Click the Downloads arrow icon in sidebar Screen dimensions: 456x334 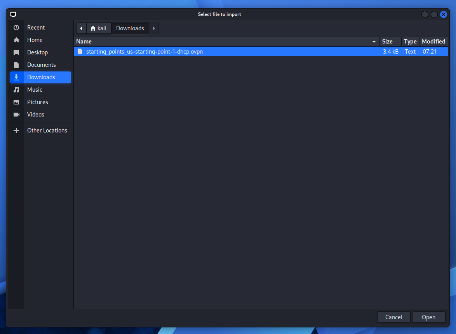point(16,77)
